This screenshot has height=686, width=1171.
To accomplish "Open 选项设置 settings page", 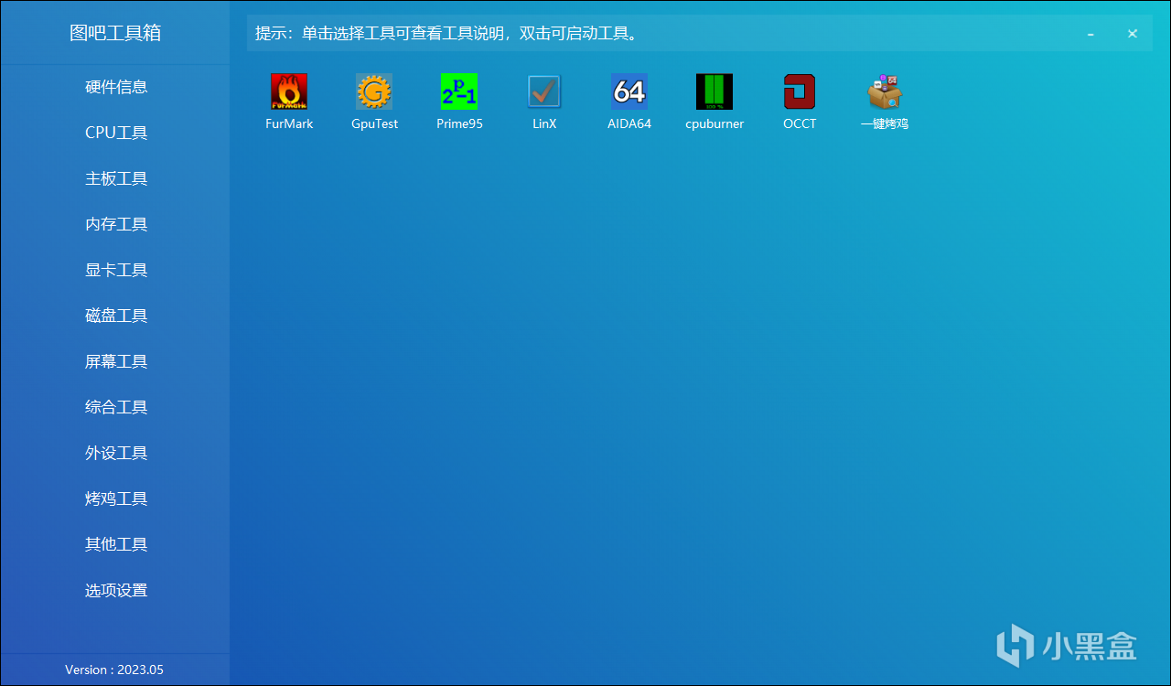I will [116, 590].
